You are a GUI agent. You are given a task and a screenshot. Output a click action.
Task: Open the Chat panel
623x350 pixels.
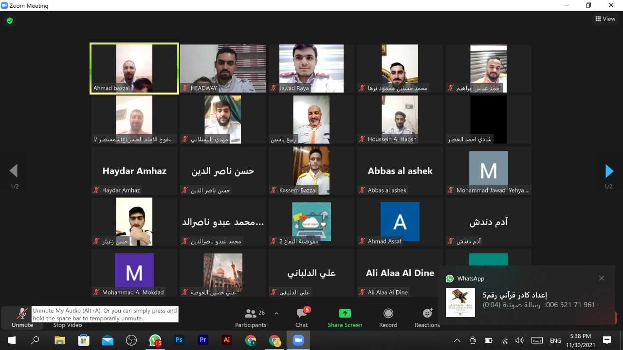point(302,317)
